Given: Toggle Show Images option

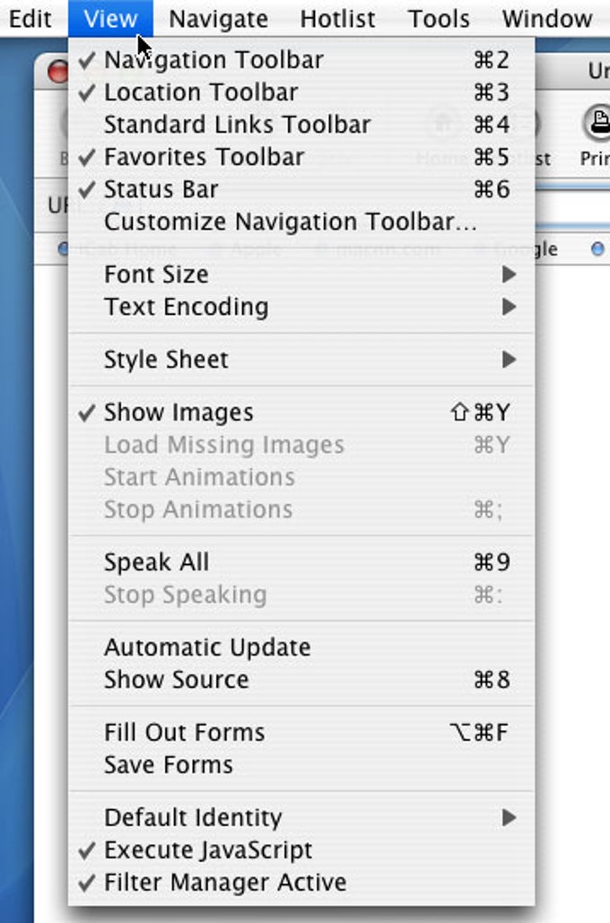Looking at the screenshot, I should 301,413.
